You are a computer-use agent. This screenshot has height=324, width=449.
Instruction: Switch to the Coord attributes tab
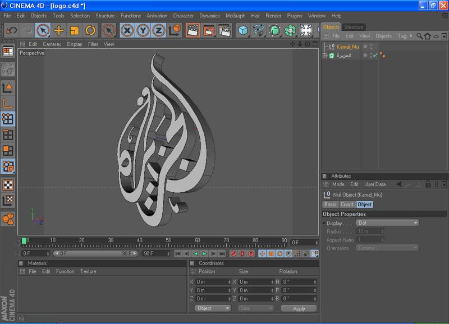click(347, 205)
